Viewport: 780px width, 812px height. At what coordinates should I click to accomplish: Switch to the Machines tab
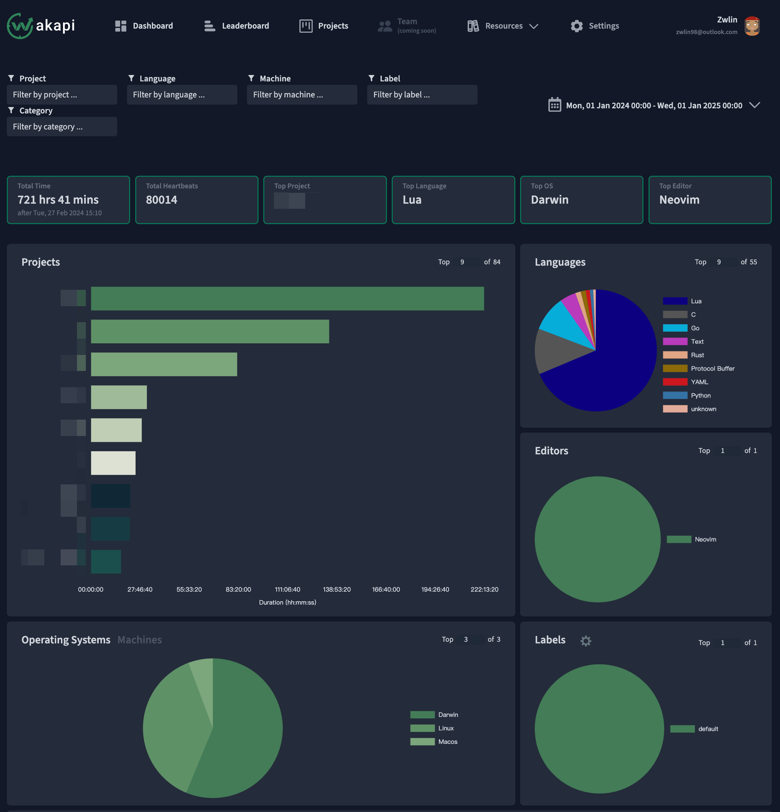point(140,640)
